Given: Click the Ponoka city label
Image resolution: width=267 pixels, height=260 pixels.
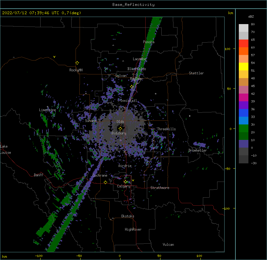Looking at the screenshot, I should (x=149, y=42).
